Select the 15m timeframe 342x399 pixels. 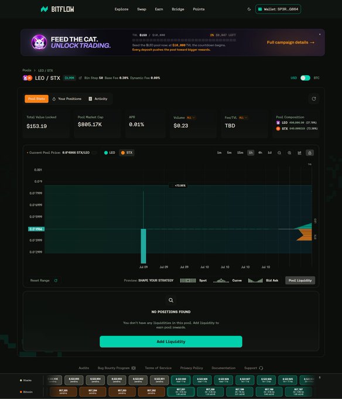point(240,153)
